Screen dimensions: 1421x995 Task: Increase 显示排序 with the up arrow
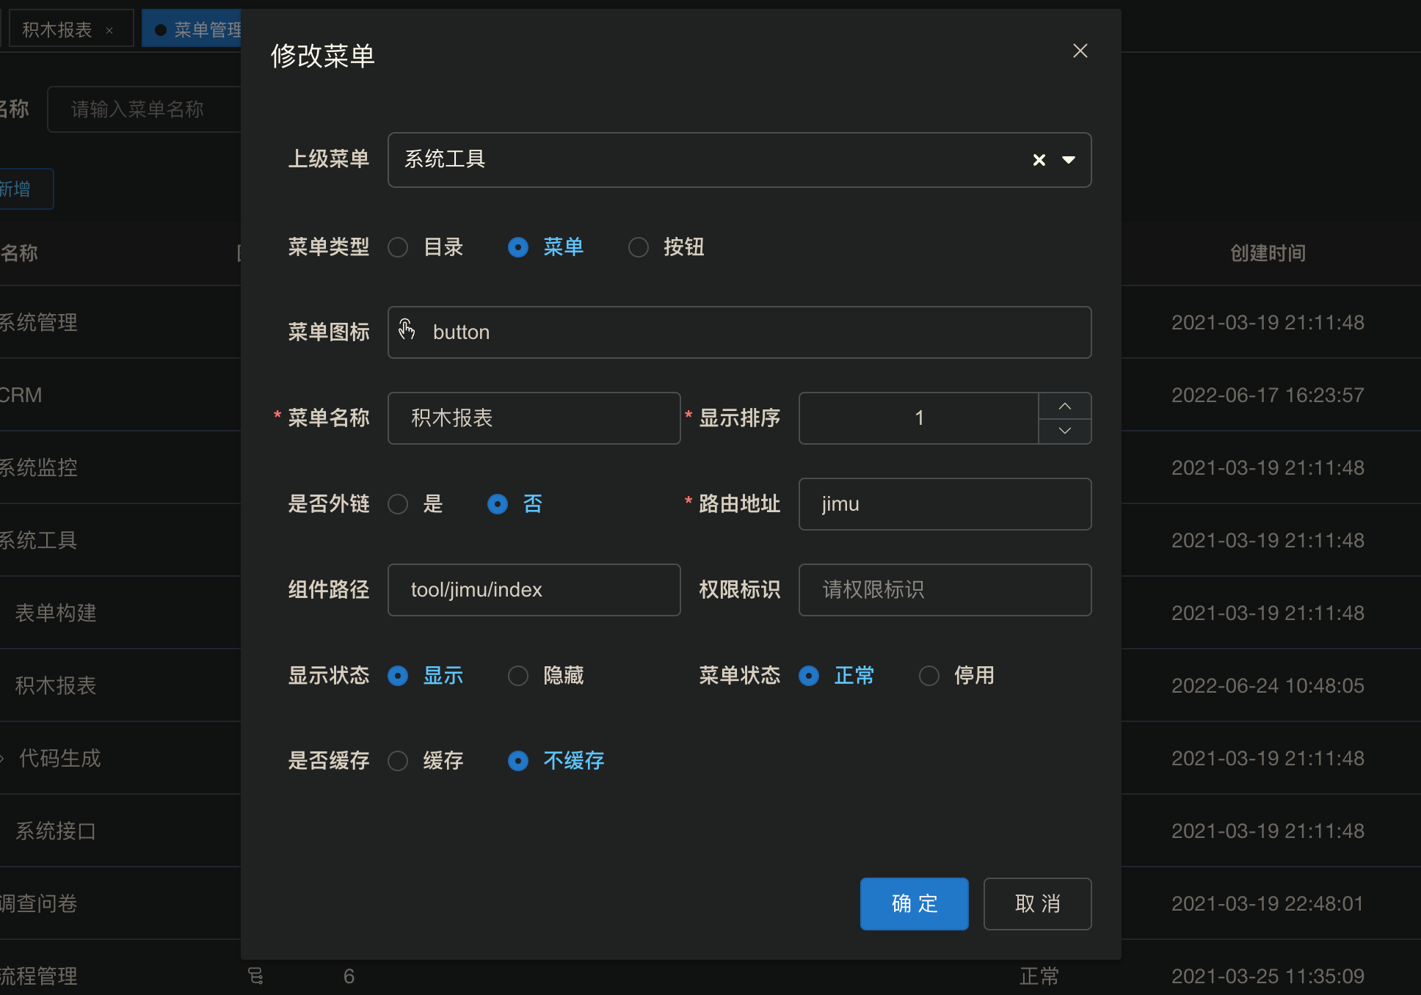coord(1065,406)
